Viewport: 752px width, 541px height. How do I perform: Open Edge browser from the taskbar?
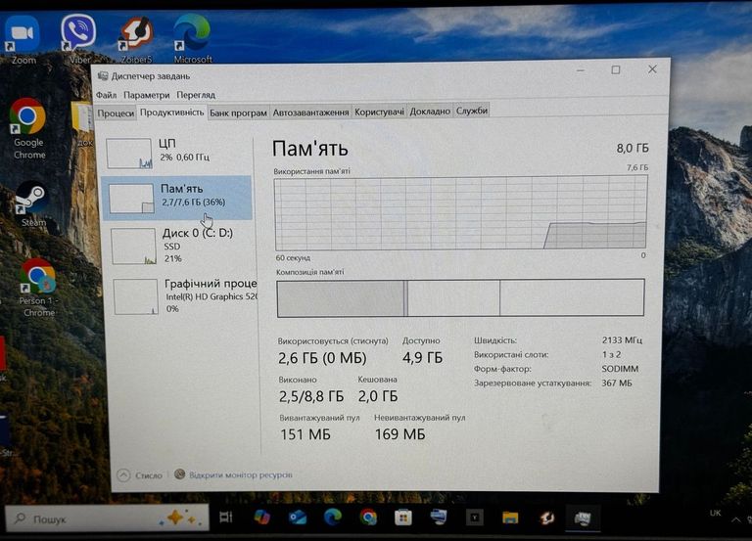333,518
